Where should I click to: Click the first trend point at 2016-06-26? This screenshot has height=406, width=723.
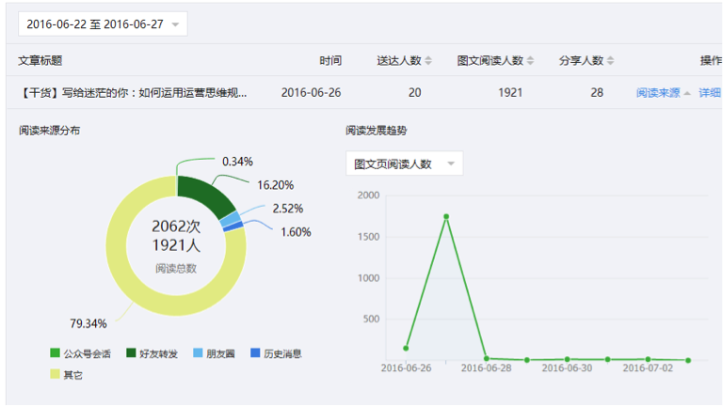pos(406,348)
